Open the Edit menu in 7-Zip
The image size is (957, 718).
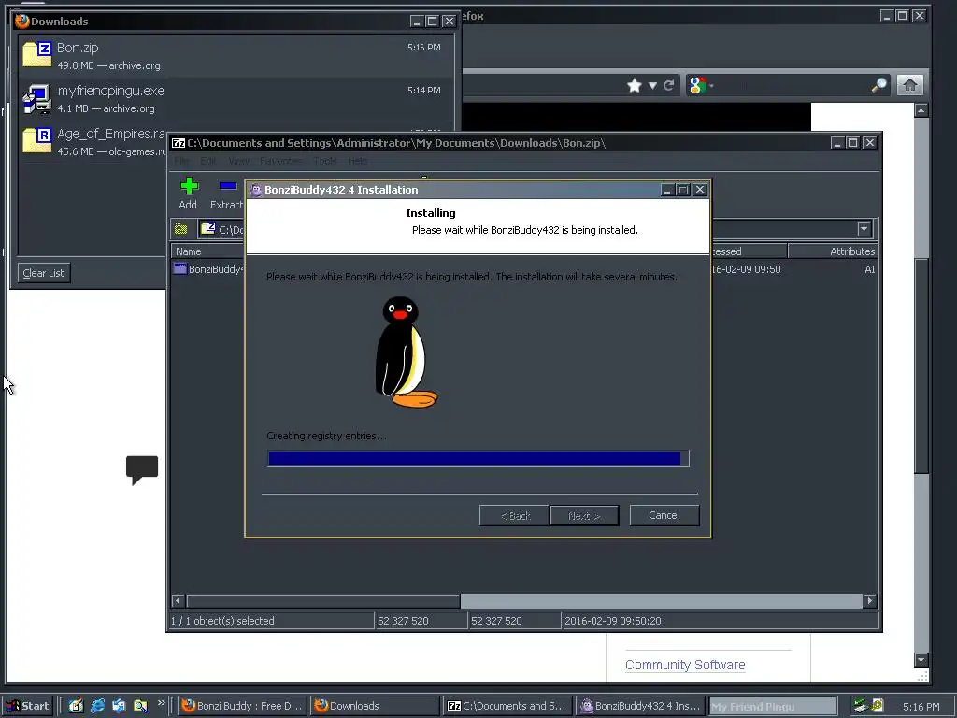[x=208, y=161]
